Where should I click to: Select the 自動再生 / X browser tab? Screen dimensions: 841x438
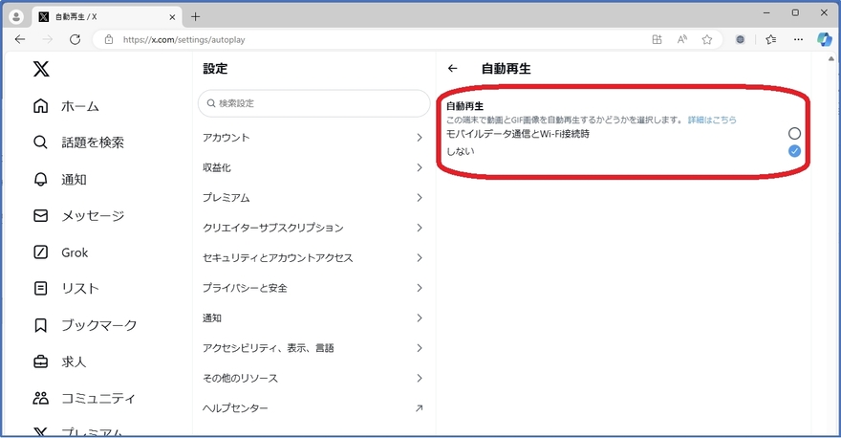coord(107,17)
